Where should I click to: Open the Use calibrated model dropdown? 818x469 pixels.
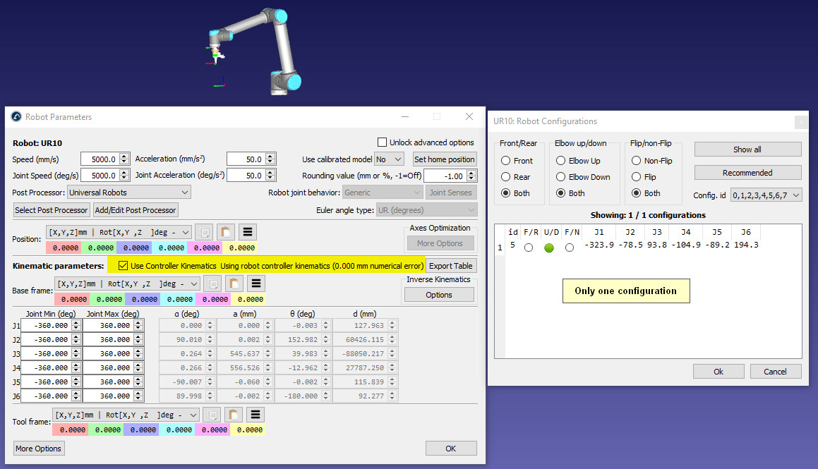(390, 159)
